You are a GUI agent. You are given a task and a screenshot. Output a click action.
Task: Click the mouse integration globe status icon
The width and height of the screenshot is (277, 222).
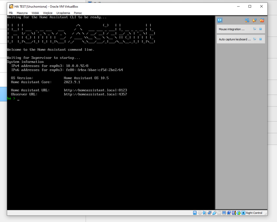point(238,213)
